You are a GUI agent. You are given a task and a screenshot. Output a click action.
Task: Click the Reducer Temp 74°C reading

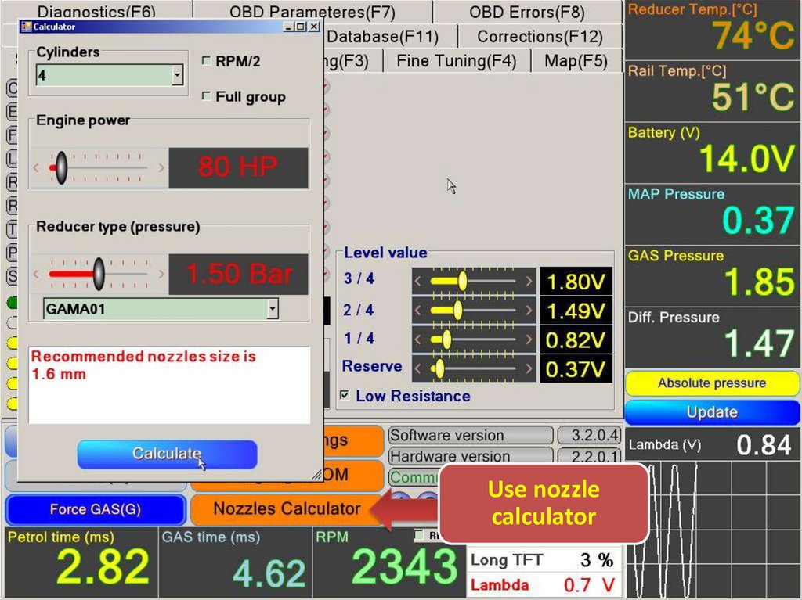tap(753, 36)
